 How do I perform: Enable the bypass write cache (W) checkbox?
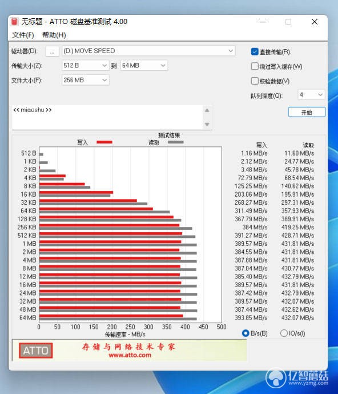click(255, 66)
